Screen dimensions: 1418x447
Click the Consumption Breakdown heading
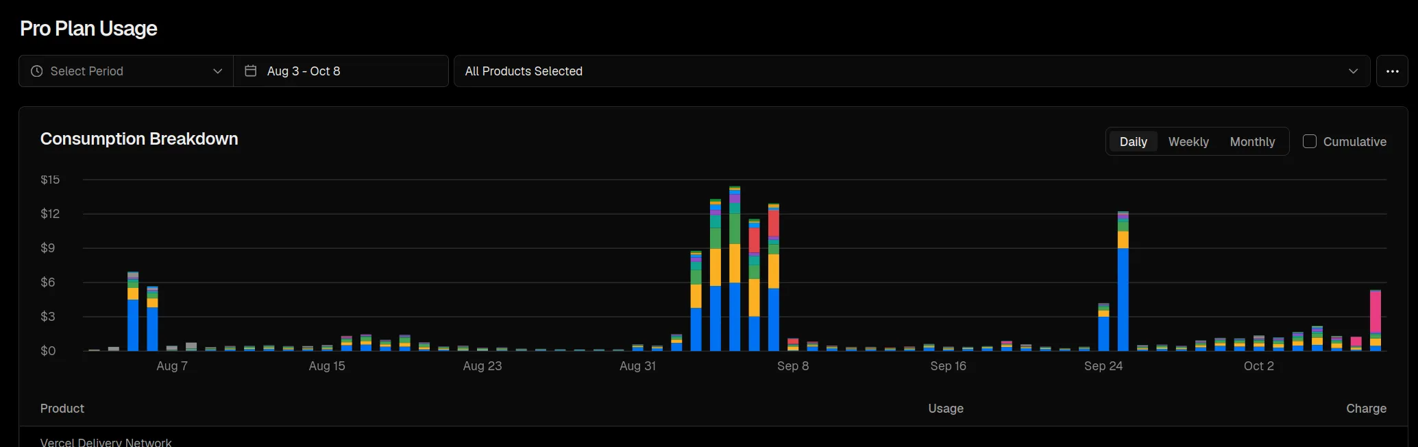139,139
